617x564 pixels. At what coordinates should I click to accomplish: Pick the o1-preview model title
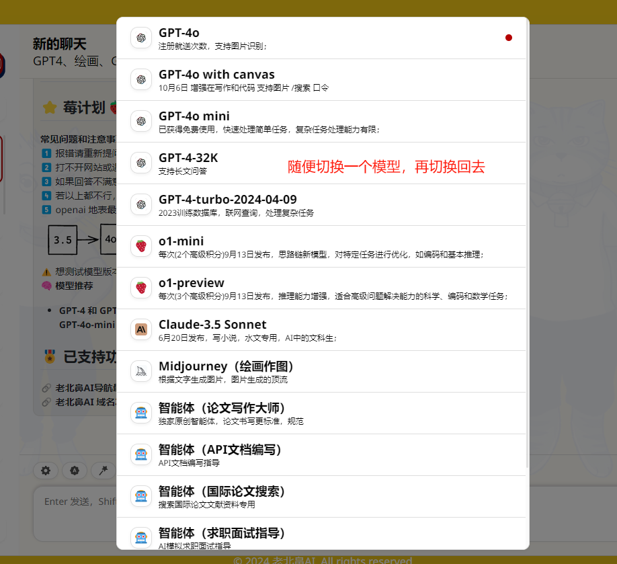point(192,283)
